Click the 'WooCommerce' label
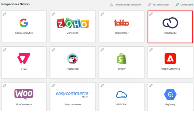The height and width of the screenshot is (117, 194). [x=24, y=104]
